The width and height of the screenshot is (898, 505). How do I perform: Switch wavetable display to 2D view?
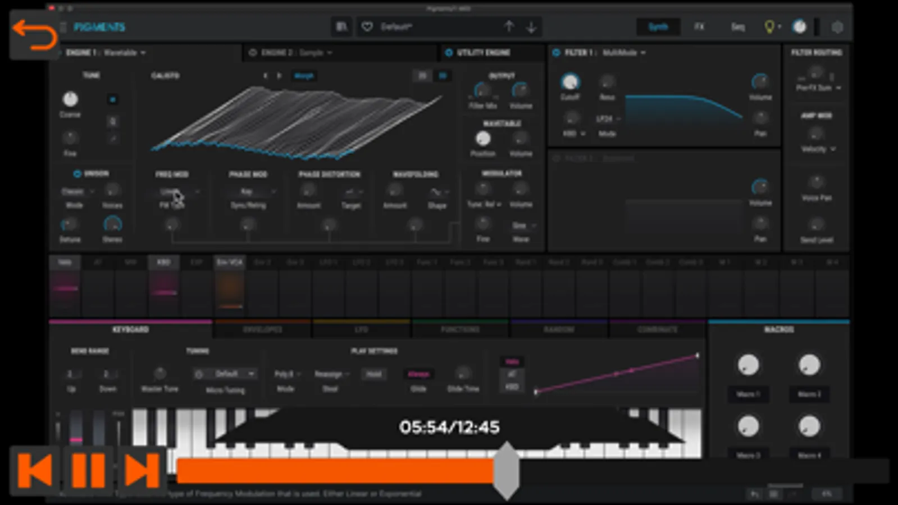(x=422, y=76)
